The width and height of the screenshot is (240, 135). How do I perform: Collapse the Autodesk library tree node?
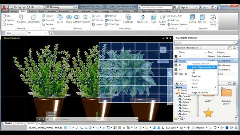click(176, 93)
